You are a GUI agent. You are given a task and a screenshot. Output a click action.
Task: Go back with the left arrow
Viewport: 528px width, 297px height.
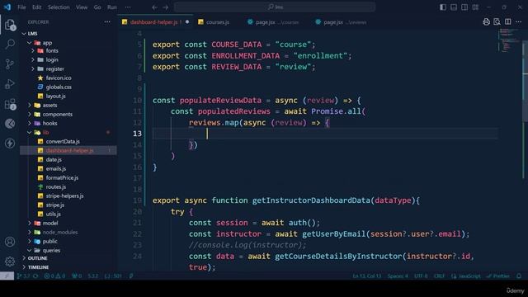[154, 7]
